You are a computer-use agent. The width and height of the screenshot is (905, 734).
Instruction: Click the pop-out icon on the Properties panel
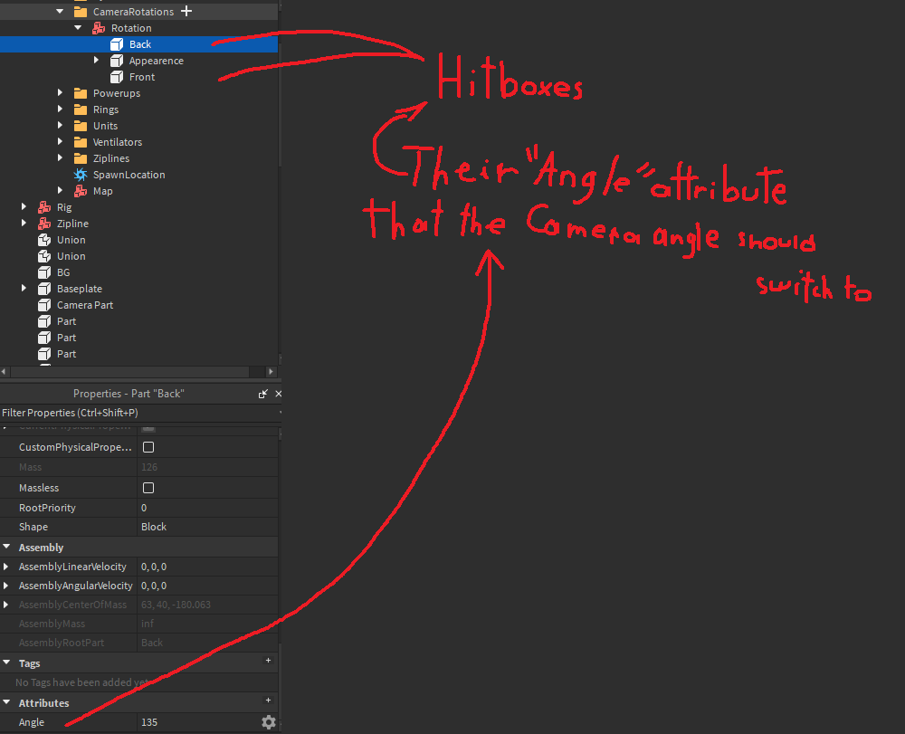point(262,393)
